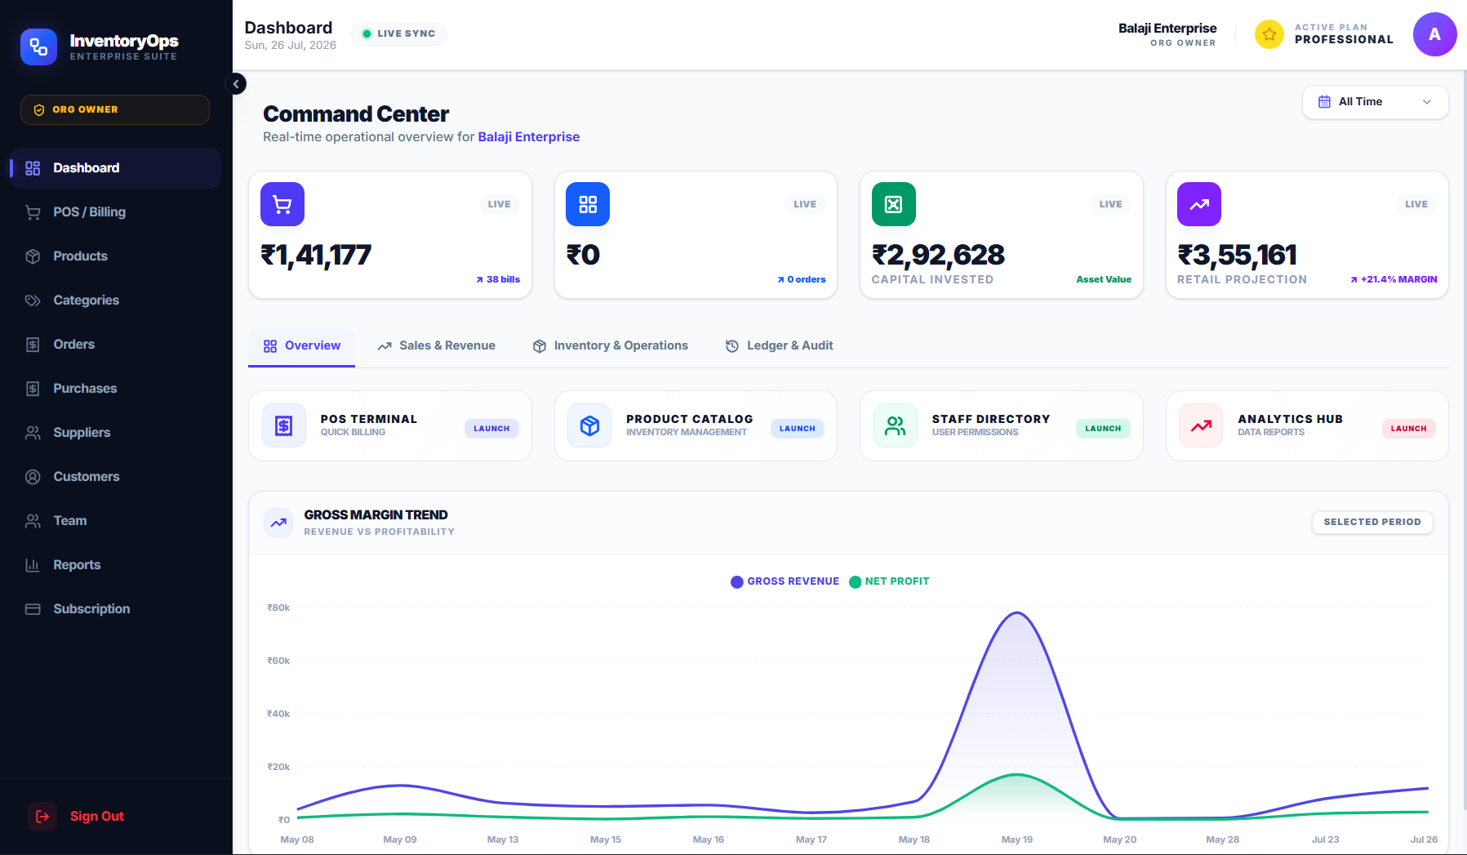This screenshot has width=1467, height=855.
Task: Click the shopping cart icon on sales card
Action: coord(282,204)
